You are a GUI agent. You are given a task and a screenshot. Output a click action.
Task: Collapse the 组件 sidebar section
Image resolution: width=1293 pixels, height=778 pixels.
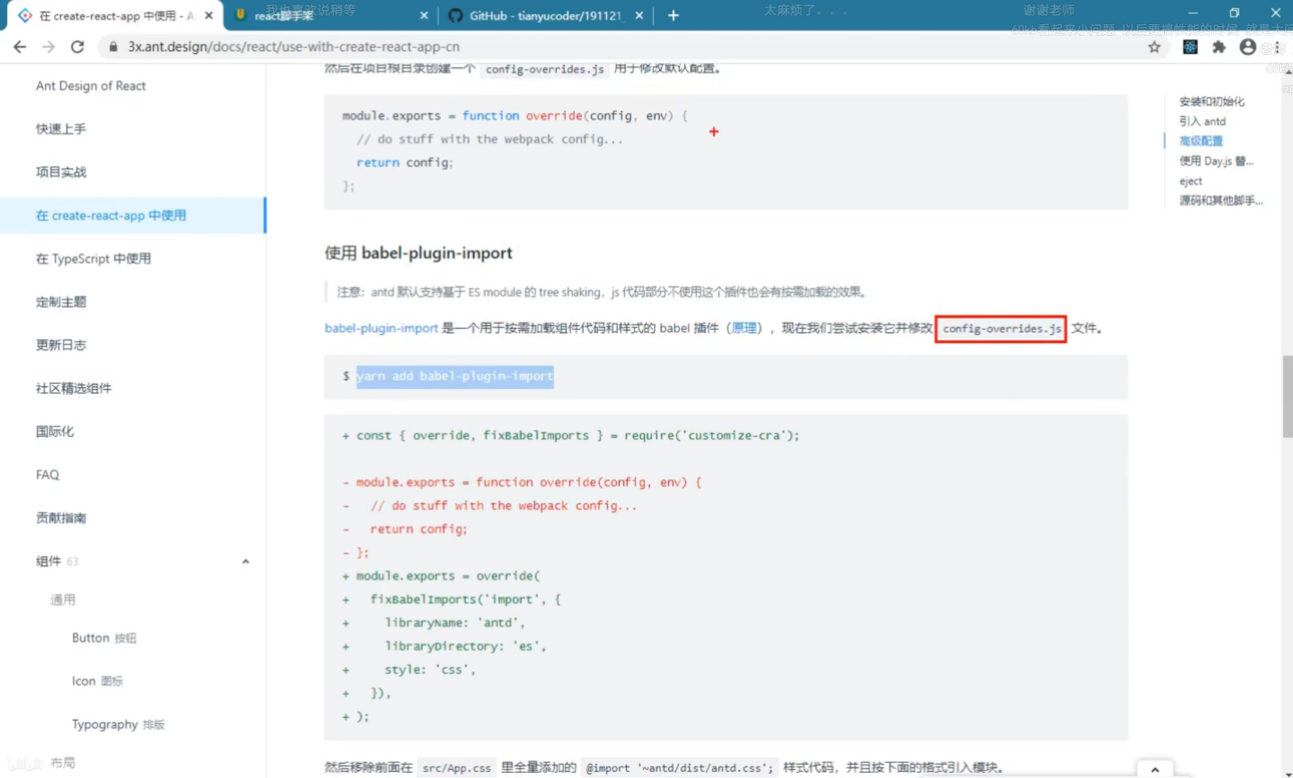point(245,561)
